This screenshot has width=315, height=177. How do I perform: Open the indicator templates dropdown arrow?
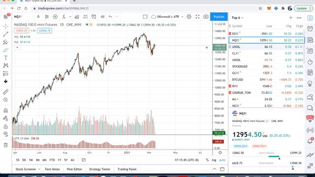pos(70,17)
